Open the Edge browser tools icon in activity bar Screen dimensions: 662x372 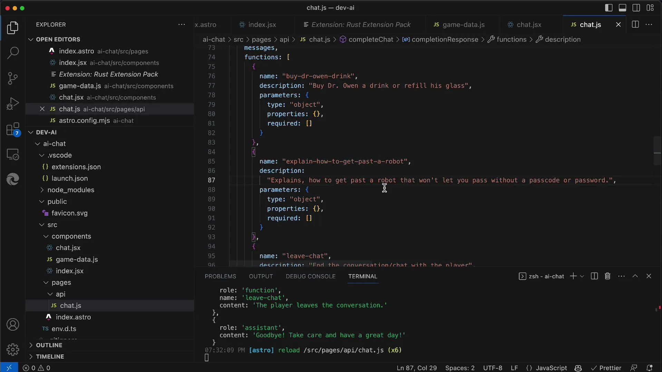13,179
